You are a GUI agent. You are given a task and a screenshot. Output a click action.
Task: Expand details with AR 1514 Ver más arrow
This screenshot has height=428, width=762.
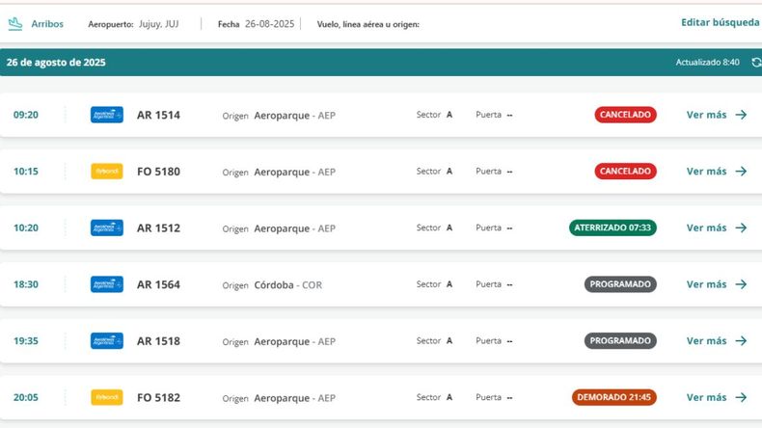[x=741, y=115]
